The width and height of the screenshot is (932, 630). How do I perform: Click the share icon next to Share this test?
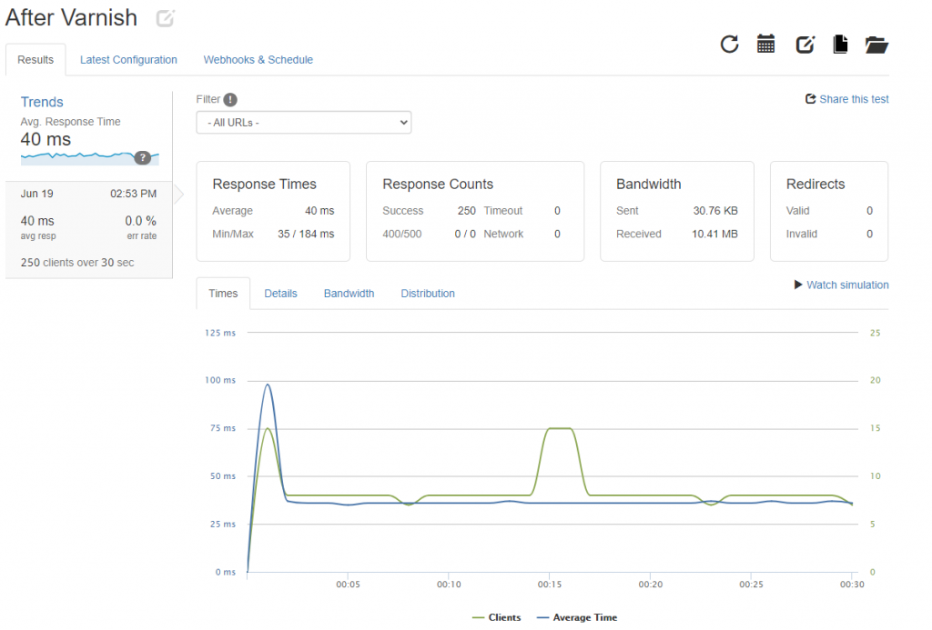coord(810,98)
